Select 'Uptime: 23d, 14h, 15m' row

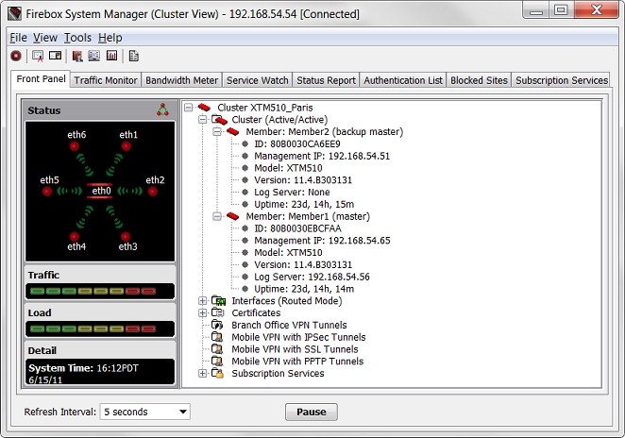pyautogui.click(x=304, y=204)
